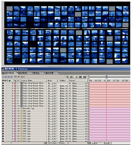Click the Source Name column header

pos(33,80)
